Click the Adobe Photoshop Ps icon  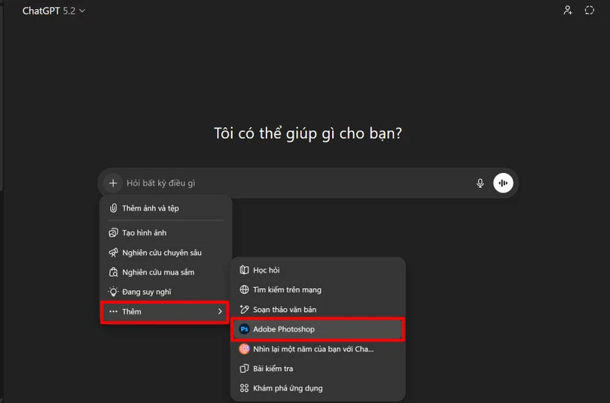coord(244,329)
